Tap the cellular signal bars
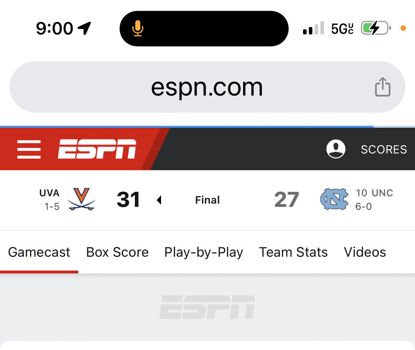 click(313, 29)
